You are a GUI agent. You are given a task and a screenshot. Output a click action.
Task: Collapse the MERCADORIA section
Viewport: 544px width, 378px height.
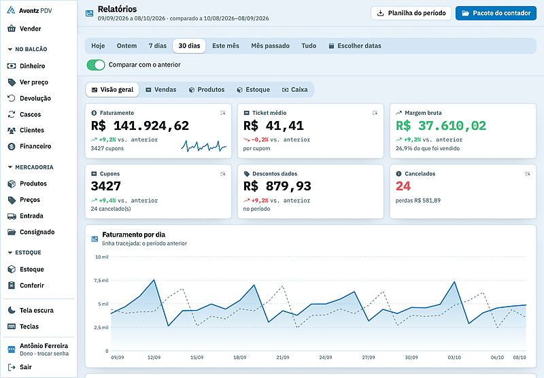coord(31,167)
